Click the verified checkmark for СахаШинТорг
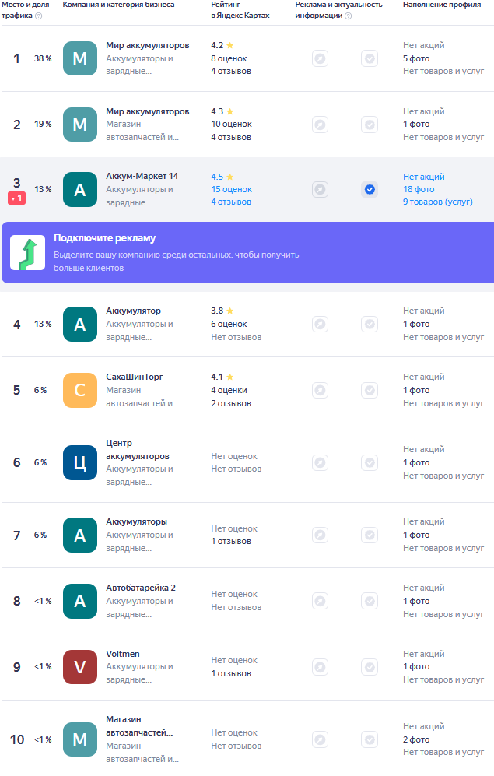494x776 pixels. pos(370,390)
